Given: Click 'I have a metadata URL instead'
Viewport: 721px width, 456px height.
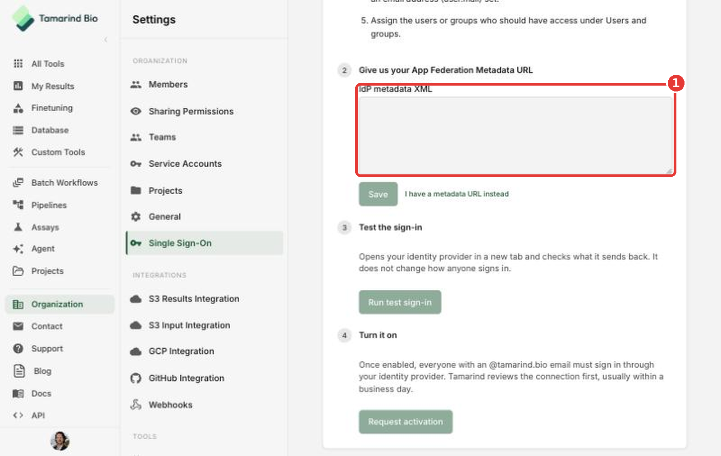Looking at the screenshot, I should click(456, 194).
